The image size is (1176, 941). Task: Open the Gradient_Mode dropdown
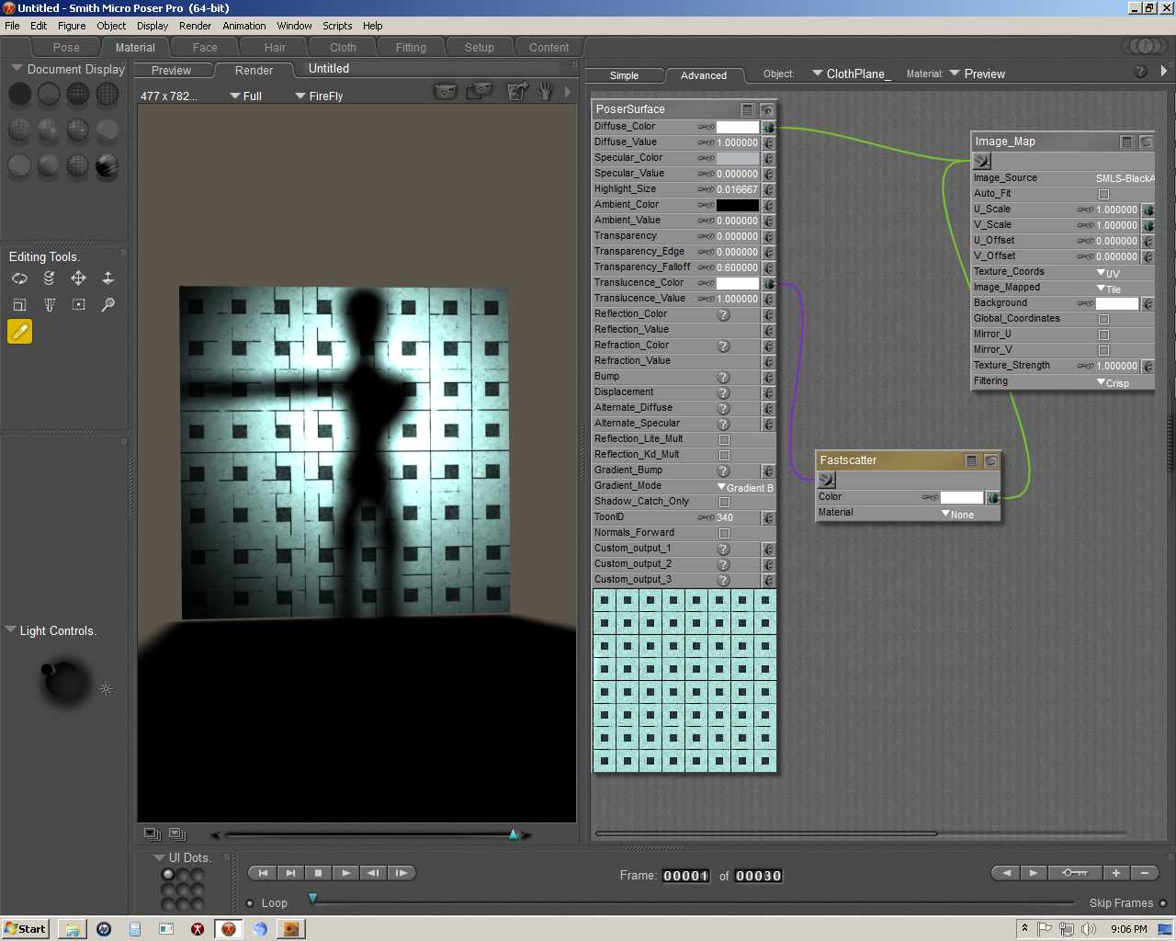click(745, 487)
